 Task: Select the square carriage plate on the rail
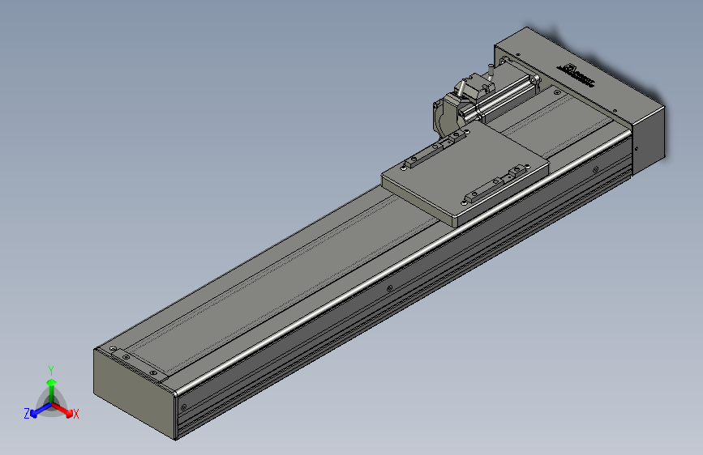[465, 176]
